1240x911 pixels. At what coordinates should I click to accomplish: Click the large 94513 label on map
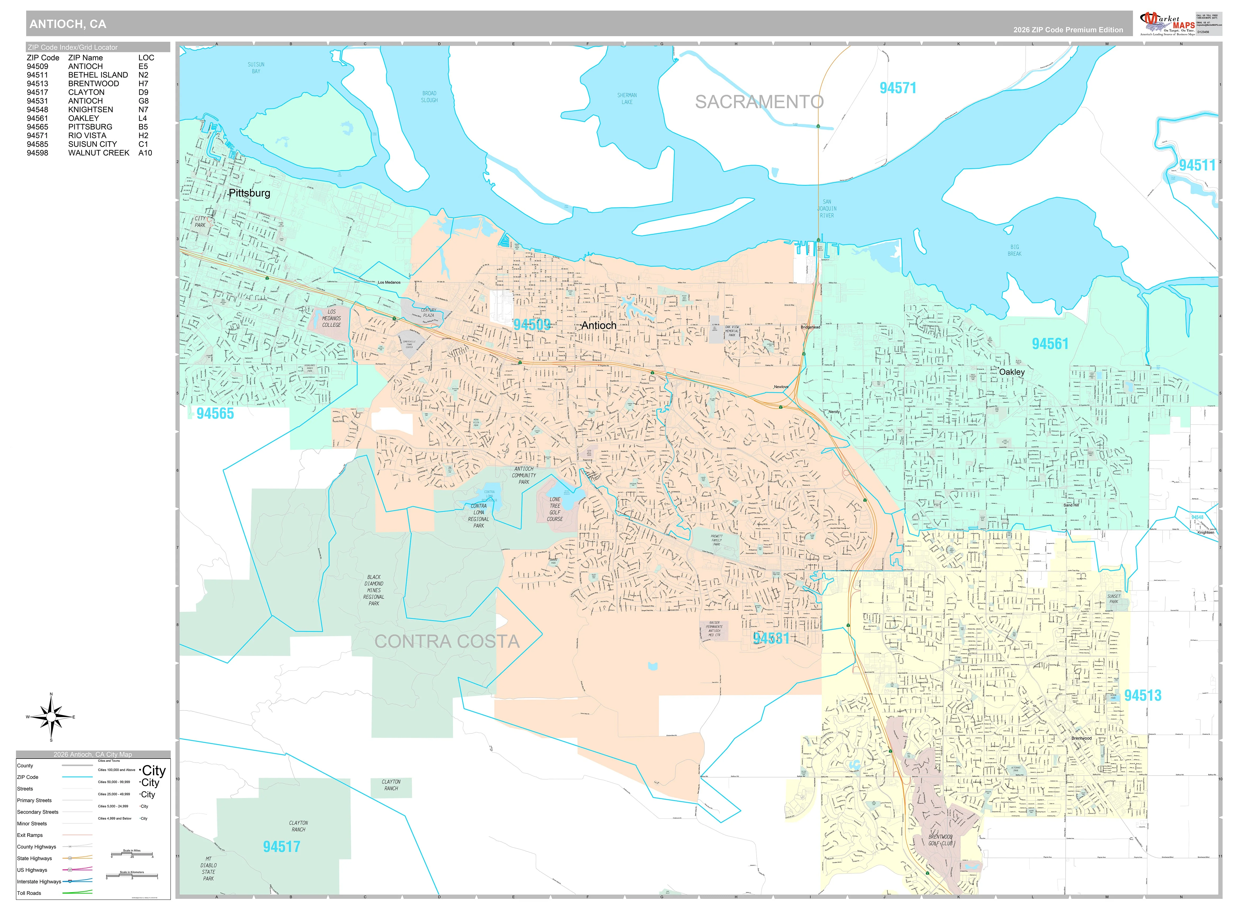pyautogui.click(x=1142, y=695)
